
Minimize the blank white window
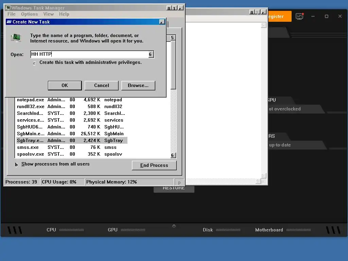pos(252,12)
